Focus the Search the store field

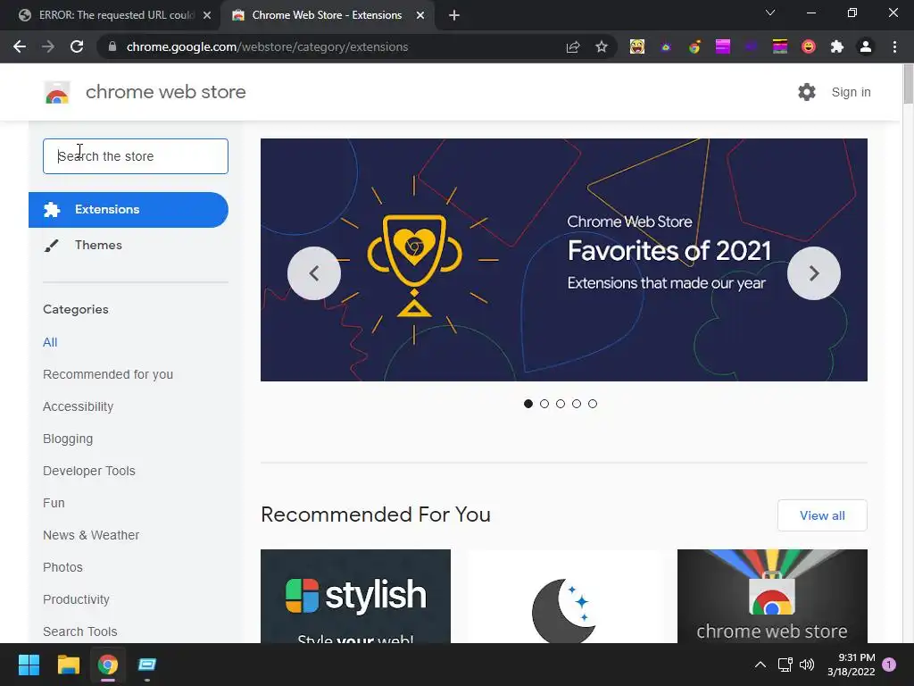click(x=136, y=156)
